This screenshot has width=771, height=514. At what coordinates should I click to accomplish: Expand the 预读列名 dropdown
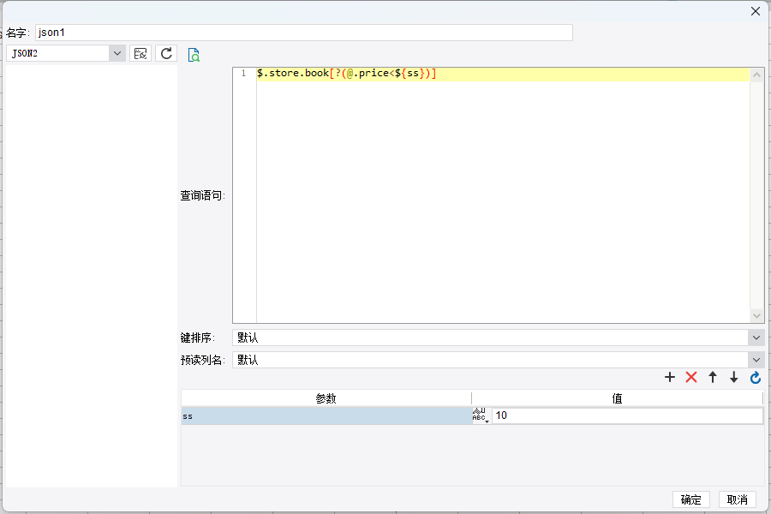[x=756, y=360]
